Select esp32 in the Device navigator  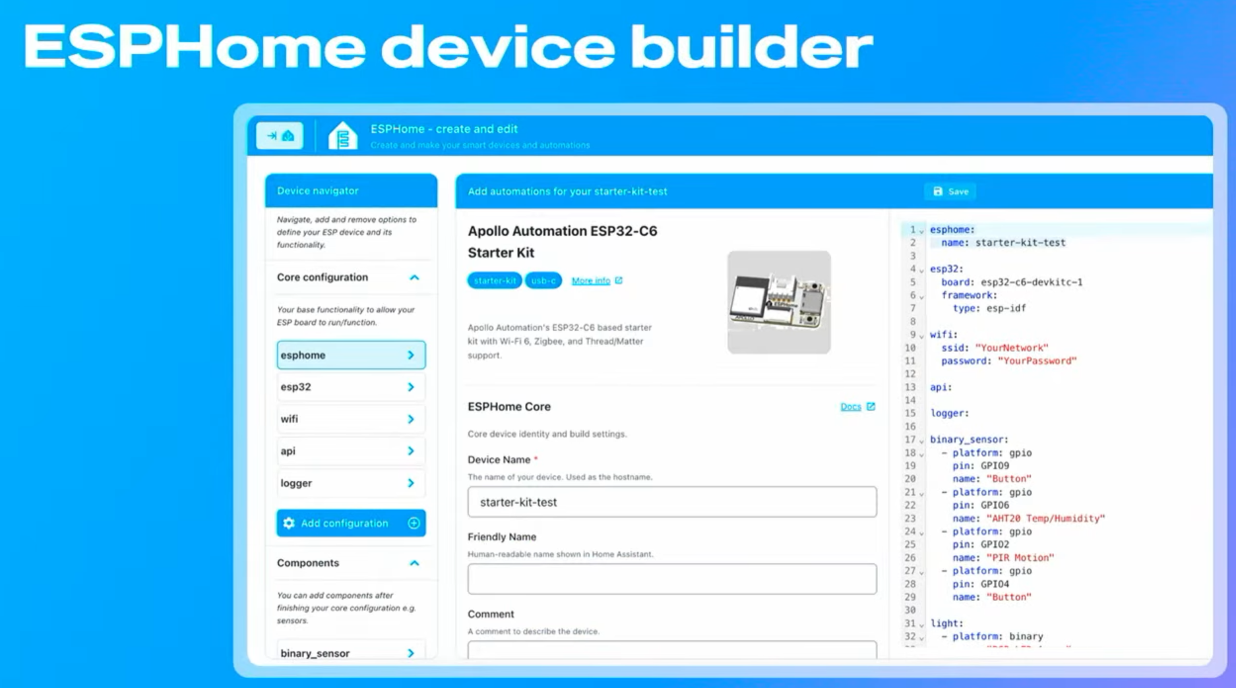pyautogui.click(x=350, y=387)
